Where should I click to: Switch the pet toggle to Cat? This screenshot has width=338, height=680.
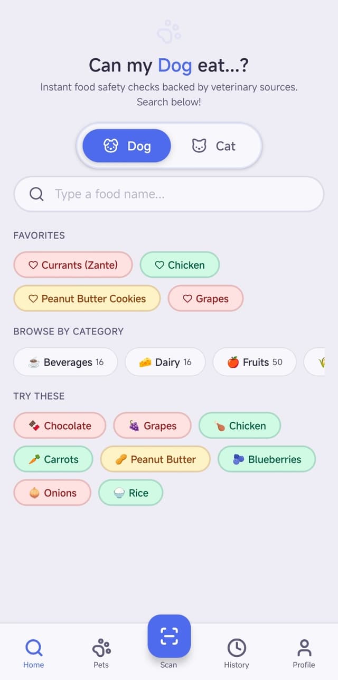(x=214, y=146)
